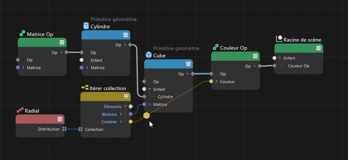Screen dimensions: 348x160
Task: Collapse the Enfant input on Cube node
Action: (150, 89)
